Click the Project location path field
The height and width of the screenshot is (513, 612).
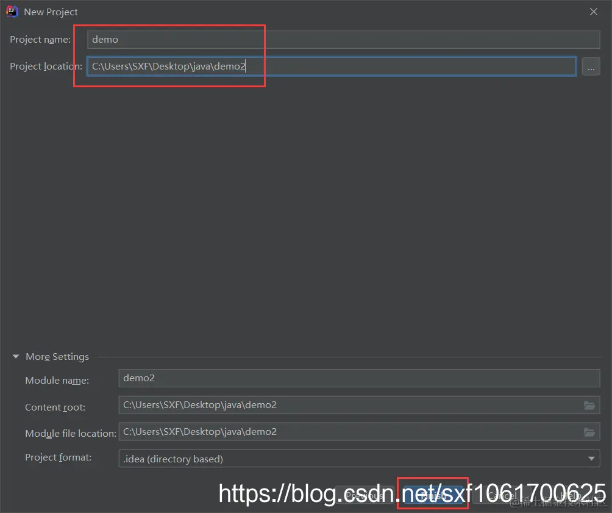coord(332,66)
